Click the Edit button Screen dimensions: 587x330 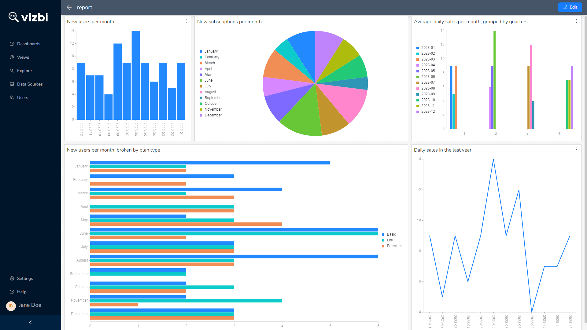click(x=570, y=7)
